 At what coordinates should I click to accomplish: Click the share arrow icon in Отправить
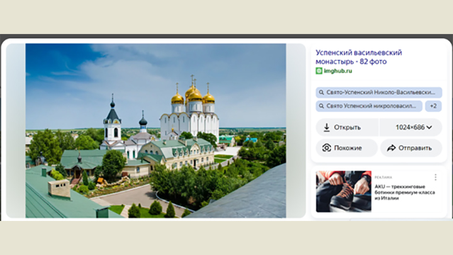point(391,148)
